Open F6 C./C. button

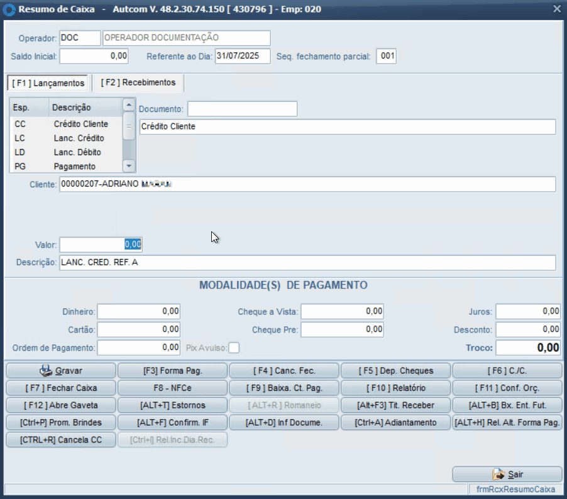[507, 371]
